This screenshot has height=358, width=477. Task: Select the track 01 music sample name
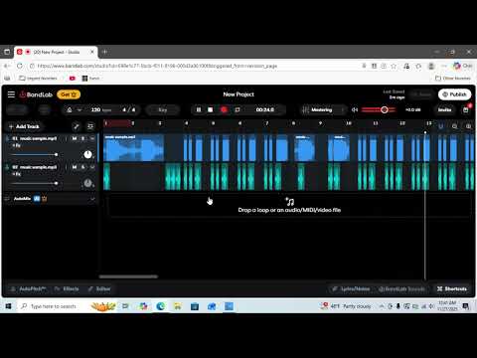coord(38,138)
